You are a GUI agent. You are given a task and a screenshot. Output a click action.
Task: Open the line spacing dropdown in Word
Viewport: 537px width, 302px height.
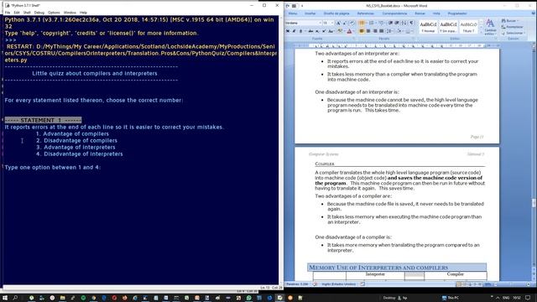[389, 31]
